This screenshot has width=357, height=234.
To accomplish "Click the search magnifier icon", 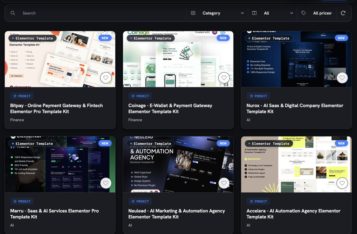I will click(13, 13).
